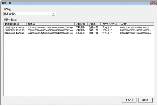
Task: Sort by 出力プリンタクラス column header
Action: point(110,24)
